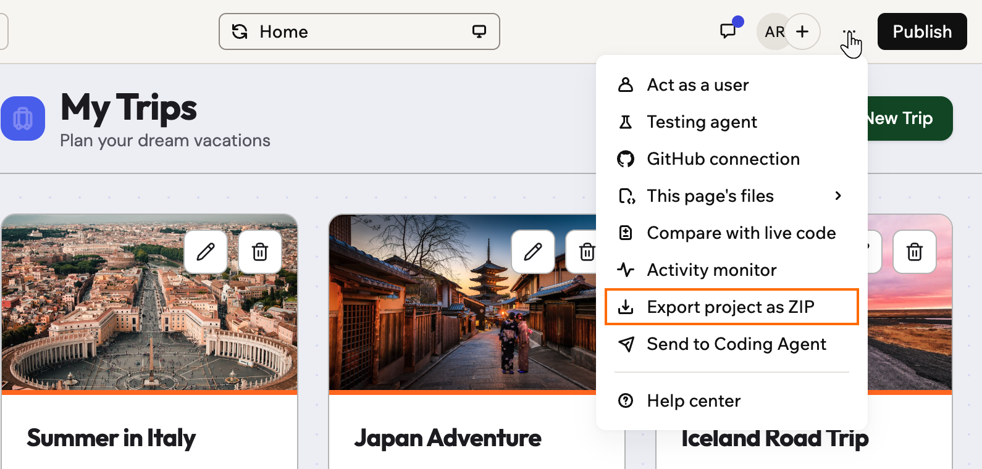Publish the app
Viewport: 982px width, 469px height.
click(x=922, y=31)
